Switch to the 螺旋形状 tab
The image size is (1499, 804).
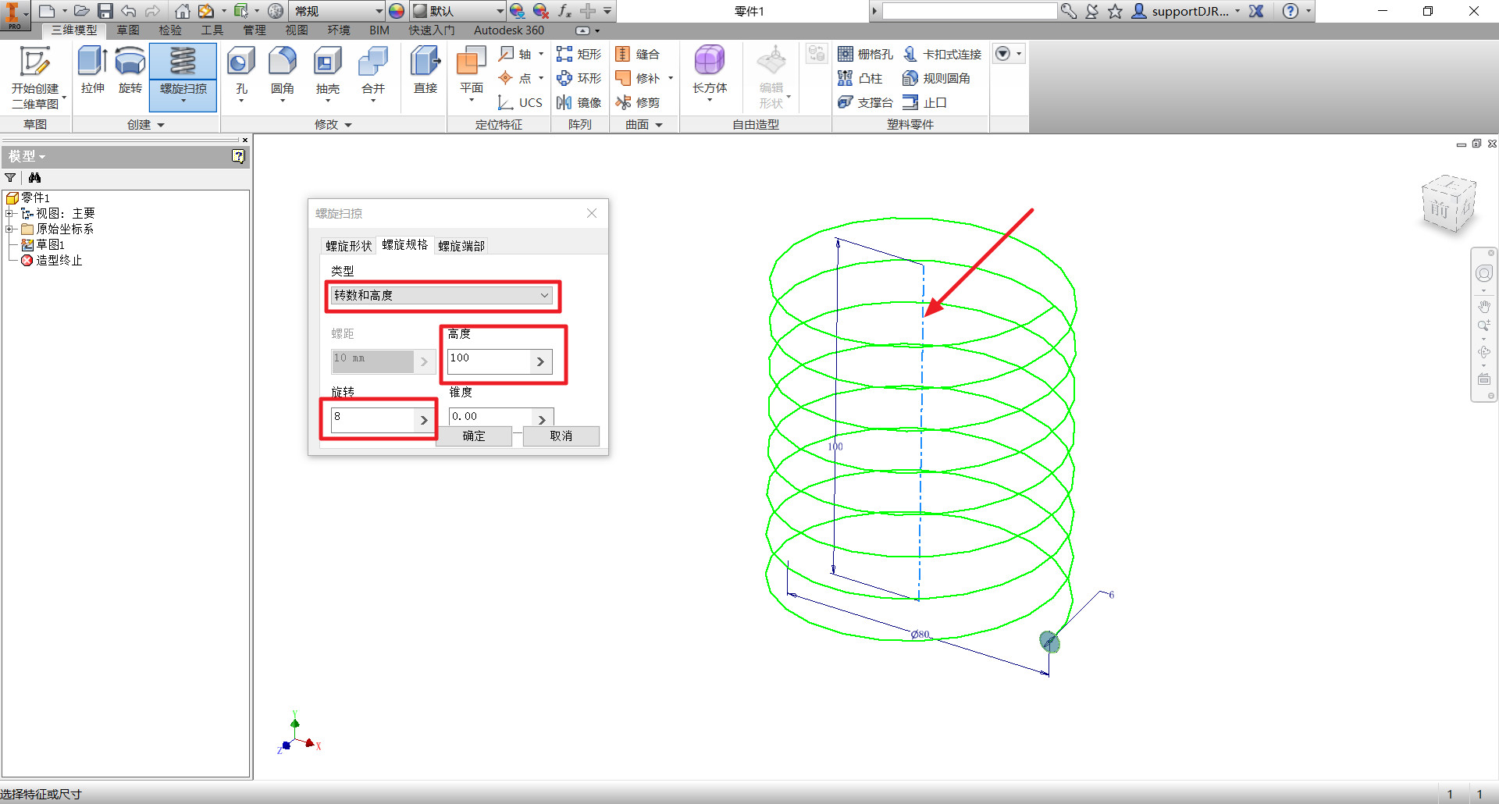348,246
